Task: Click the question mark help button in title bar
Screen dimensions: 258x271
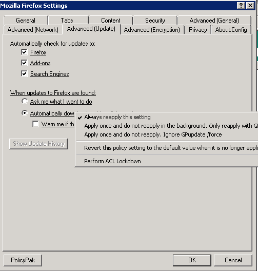Action: click(x=241, y=6)
